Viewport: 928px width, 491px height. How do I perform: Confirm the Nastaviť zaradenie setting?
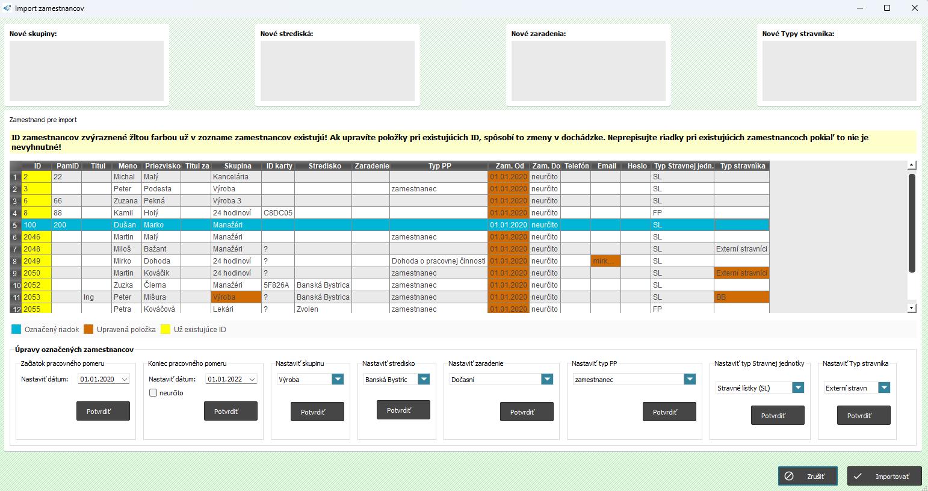(x=527, y=412)
